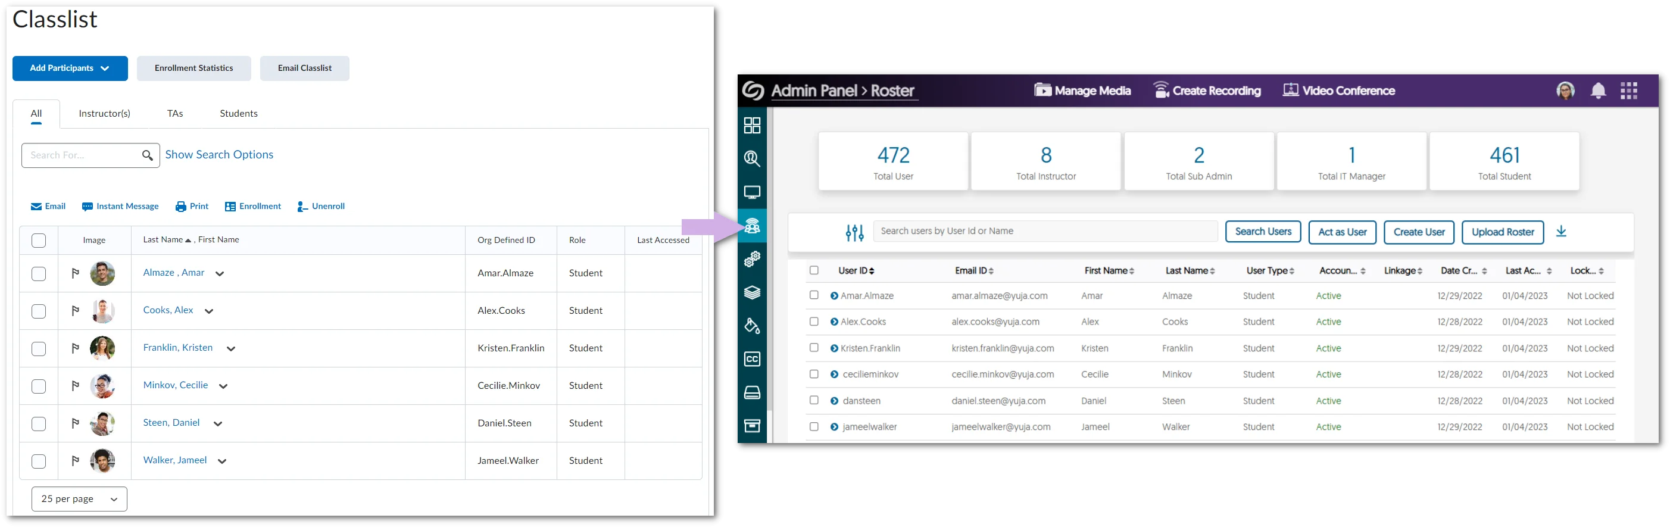
Task: Click the Enrollment Statistics button
Action: (x=194, y=68)
